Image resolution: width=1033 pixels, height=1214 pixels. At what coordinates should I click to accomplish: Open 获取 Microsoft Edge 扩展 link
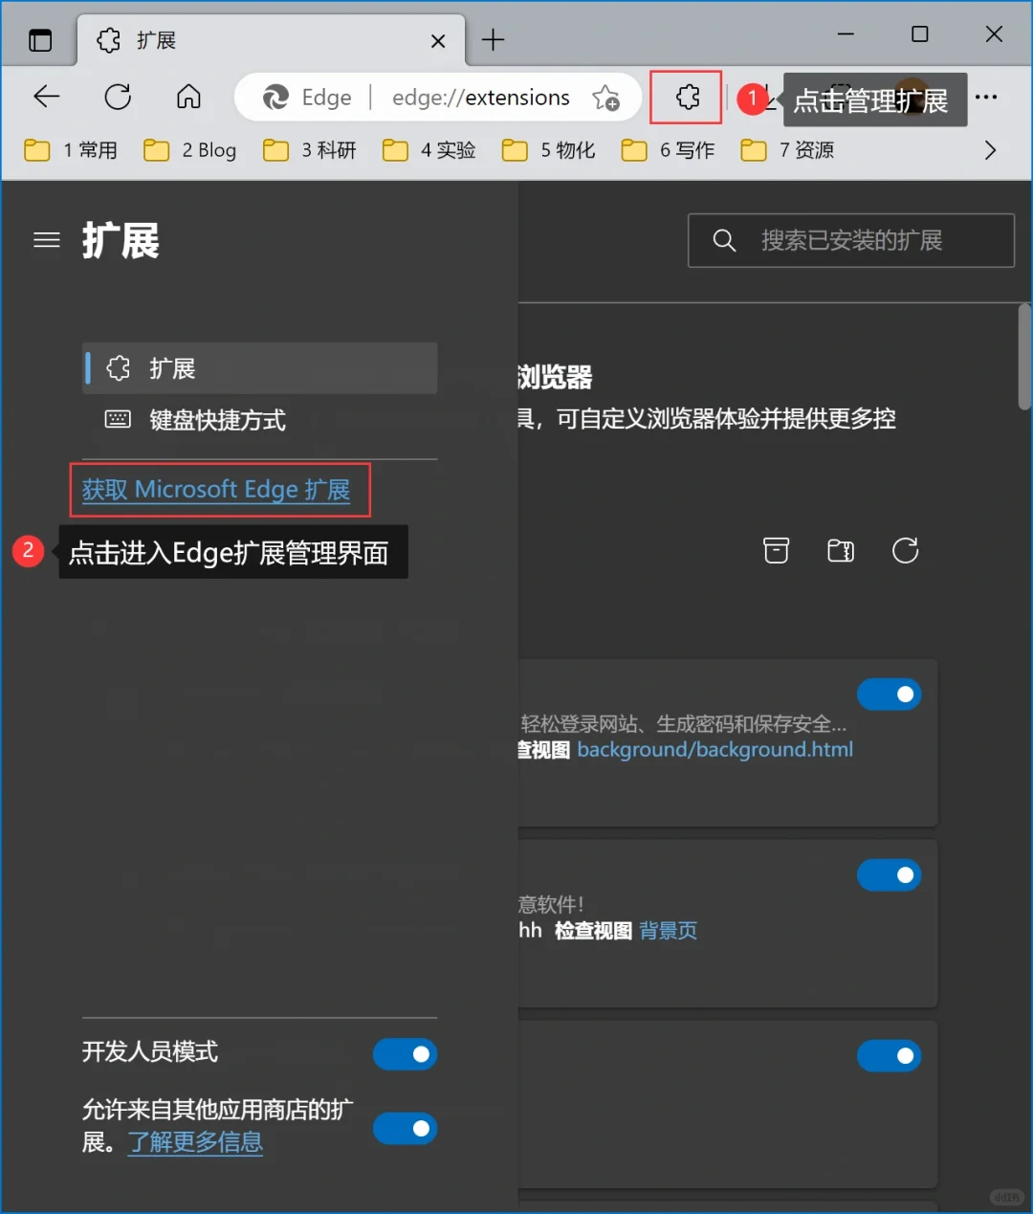pos(219,490)
